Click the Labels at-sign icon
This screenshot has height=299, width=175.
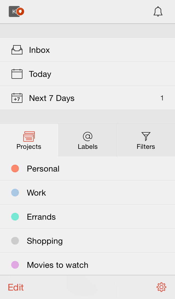tap(88, 136)
